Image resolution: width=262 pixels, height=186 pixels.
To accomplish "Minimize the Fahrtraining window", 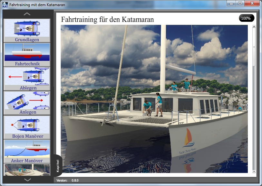I will pos(231,4).
